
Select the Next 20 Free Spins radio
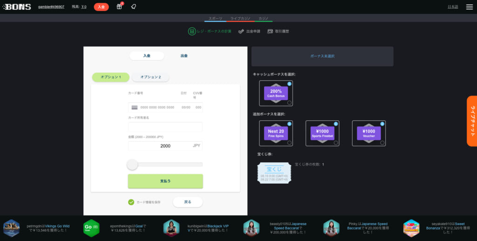[x=289, y=143]
